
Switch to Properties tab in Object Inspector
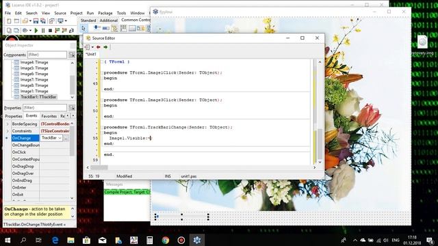tap(14, 116)
